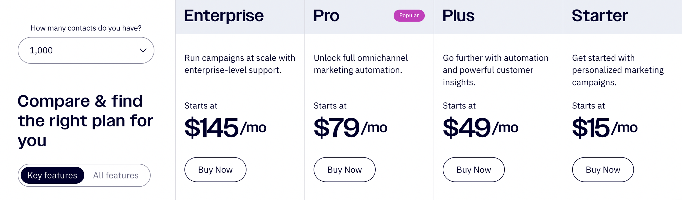Screen dimensions: 682x200
Task: Click the 1,000 value in contacts selector
Action: [41, 50]
